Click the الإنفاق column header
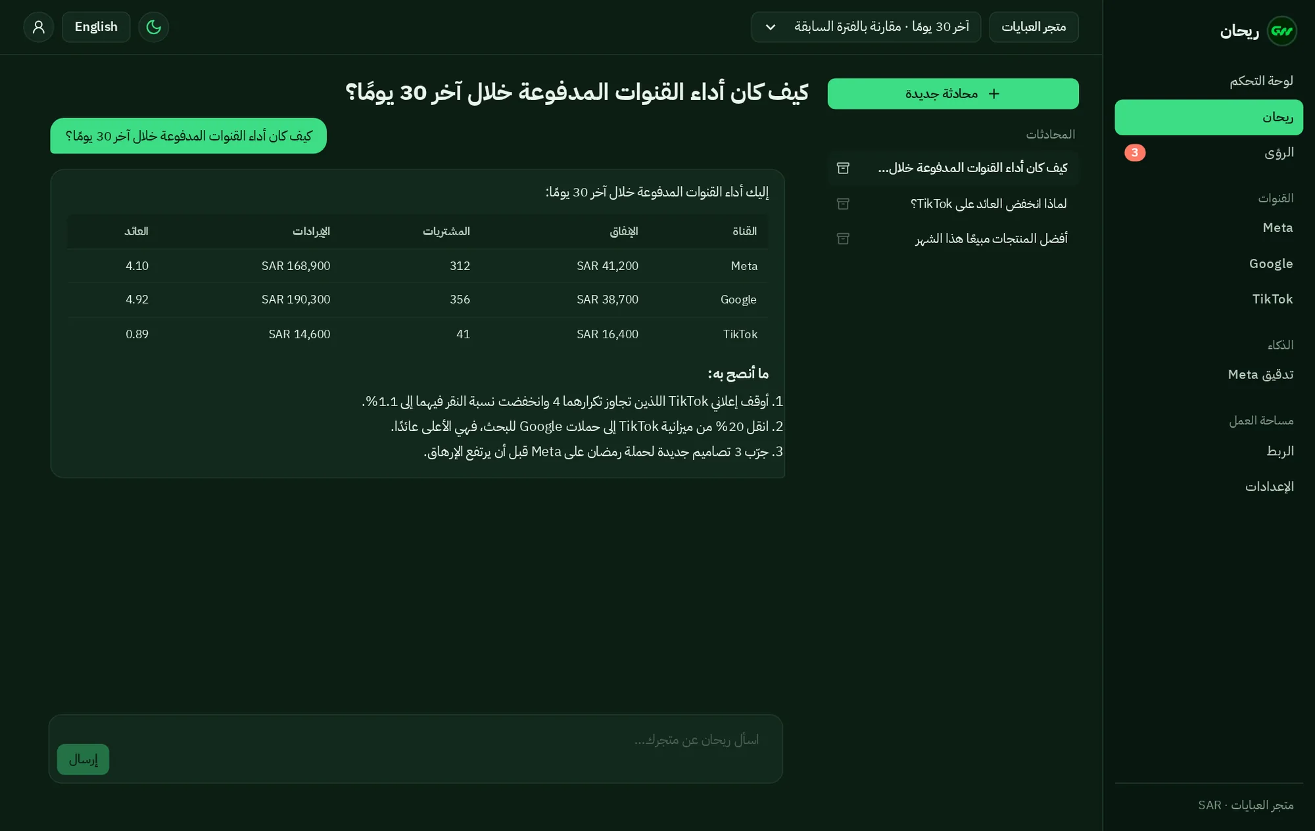 point(624,231)
